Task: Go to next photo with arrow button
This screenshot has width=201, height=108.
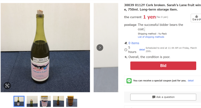Action: point(100,48)
